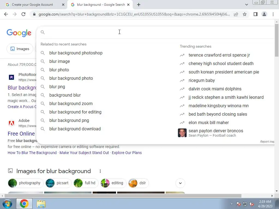The width and height of the screenshot is (279, 209).
Task: Select the editing image chip
Action: [113, 183]
